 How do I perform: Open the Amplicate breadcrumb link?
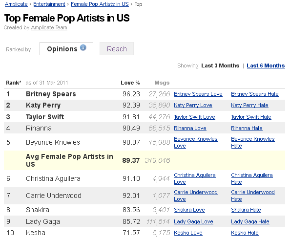[16, 4]
